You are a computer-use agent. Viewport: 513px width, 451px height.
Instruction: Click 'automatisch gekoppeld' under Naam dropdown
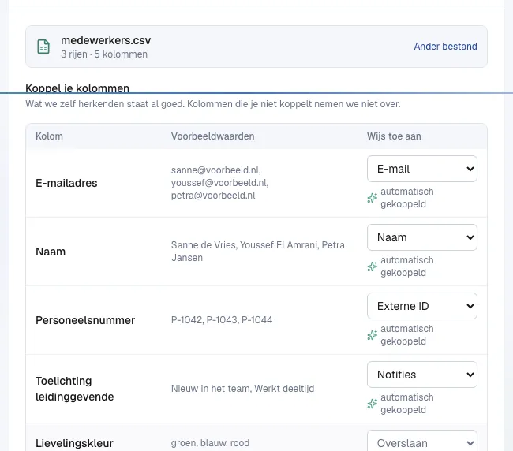[407, 266]
